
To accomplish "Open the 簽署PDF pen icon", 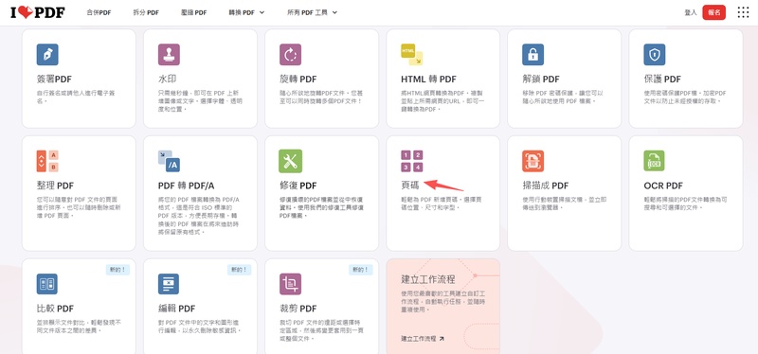I will coord(47,55).
